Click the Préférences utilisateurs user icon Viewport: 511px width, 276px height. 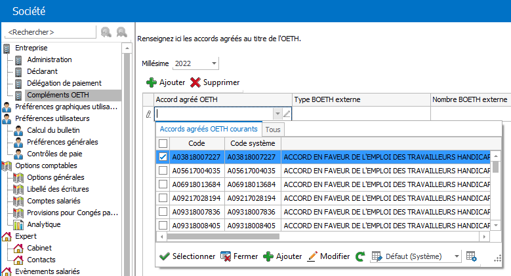tap(7, 118)
